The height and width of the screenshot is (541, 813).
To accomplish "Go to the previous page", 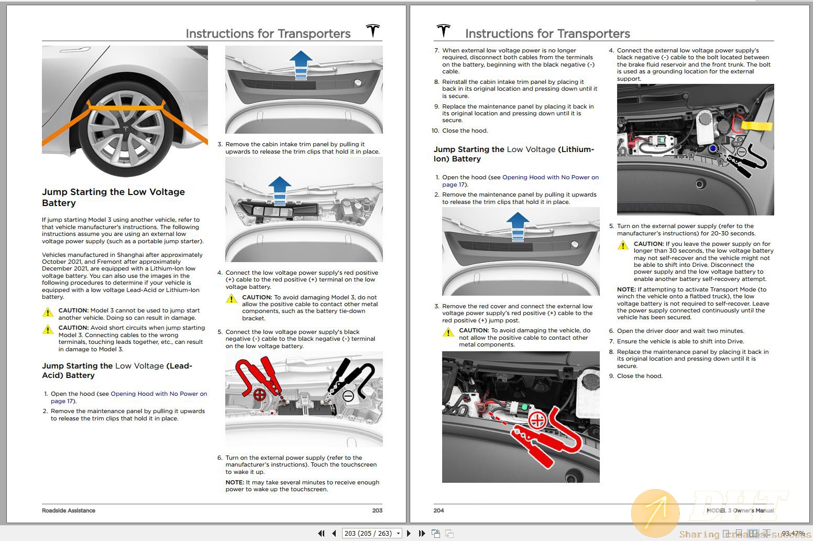I will [x=334, y=533].
